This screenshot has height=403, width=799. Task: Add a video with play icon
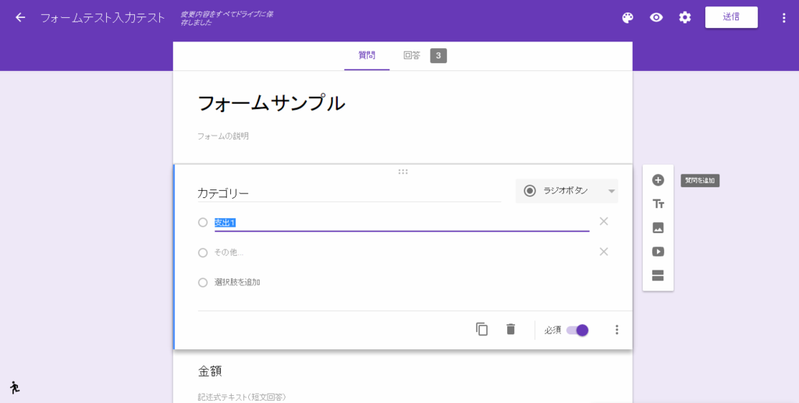point(658,252)
